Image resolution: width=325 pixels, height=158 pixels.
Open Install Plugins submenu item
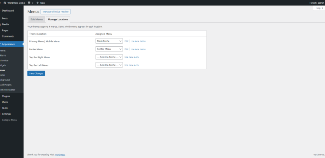tap(6, 84)
